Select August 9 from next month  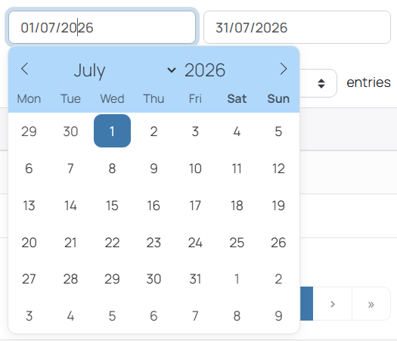click(x=278, y=316)
